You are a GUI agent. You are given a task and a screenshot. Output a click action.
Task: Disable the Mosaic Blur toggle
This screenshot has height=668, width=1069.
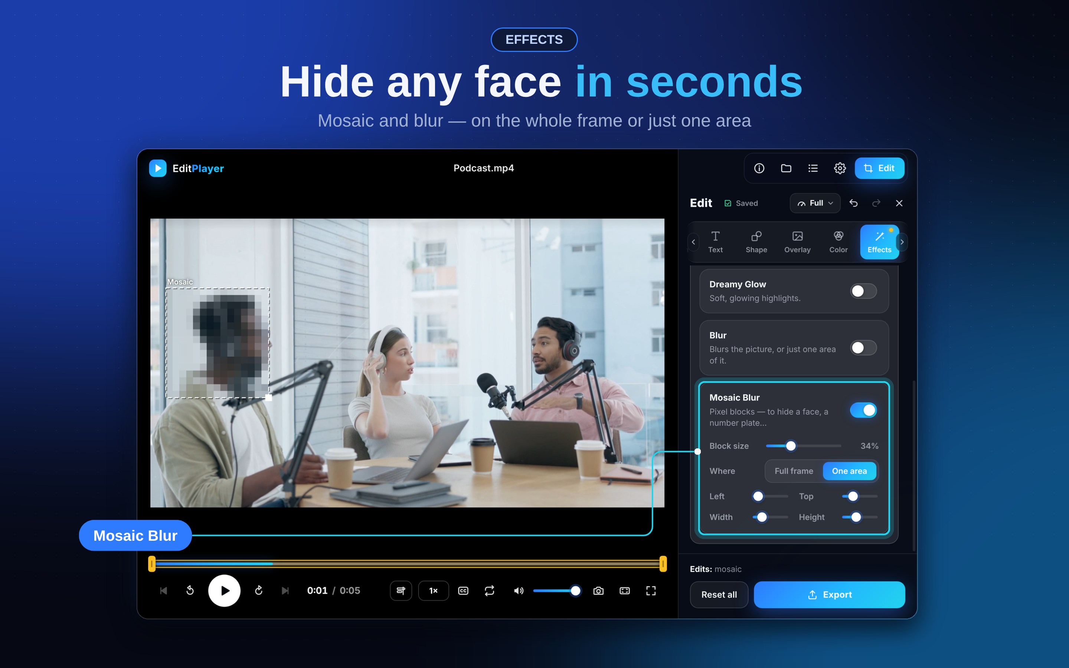[x=863, y=410]
